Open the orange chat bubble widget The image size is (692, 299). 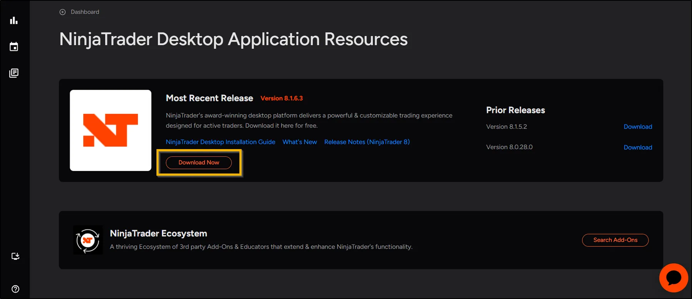(674, 278)
